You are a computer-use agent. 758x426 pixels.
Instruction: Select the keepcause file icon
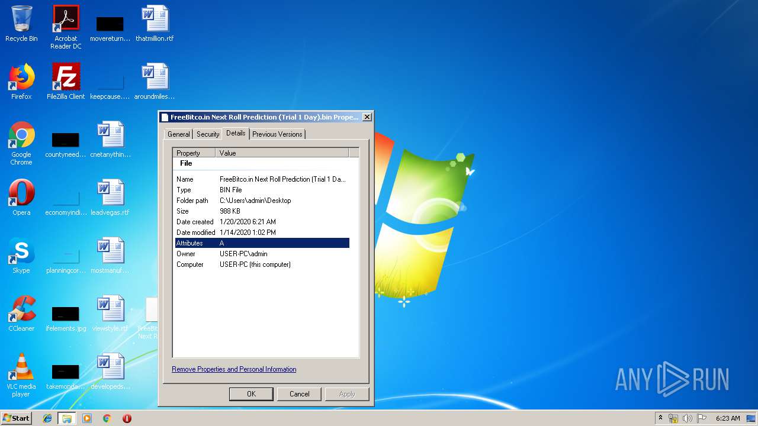point(110,85)
